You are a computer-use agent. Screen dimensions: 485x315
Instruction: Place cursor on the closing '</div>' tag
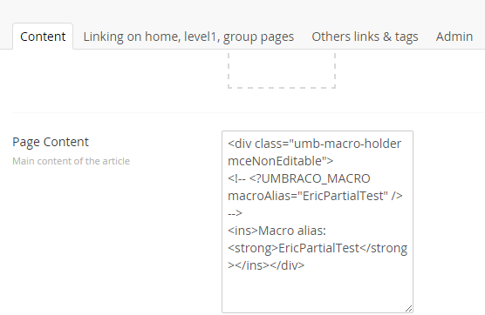click(287, 265)
